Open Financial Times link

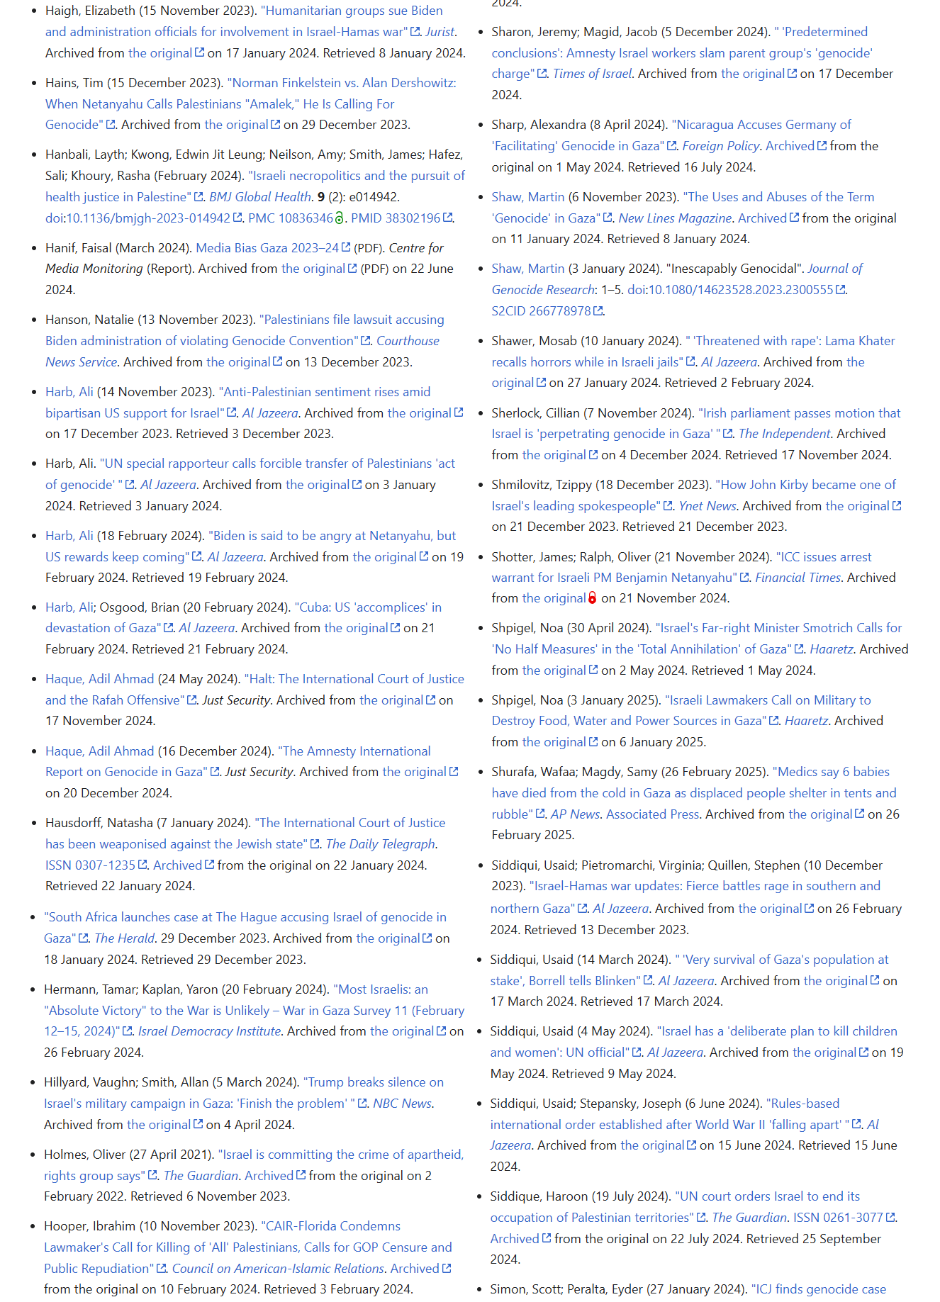(x=798, y=578)
